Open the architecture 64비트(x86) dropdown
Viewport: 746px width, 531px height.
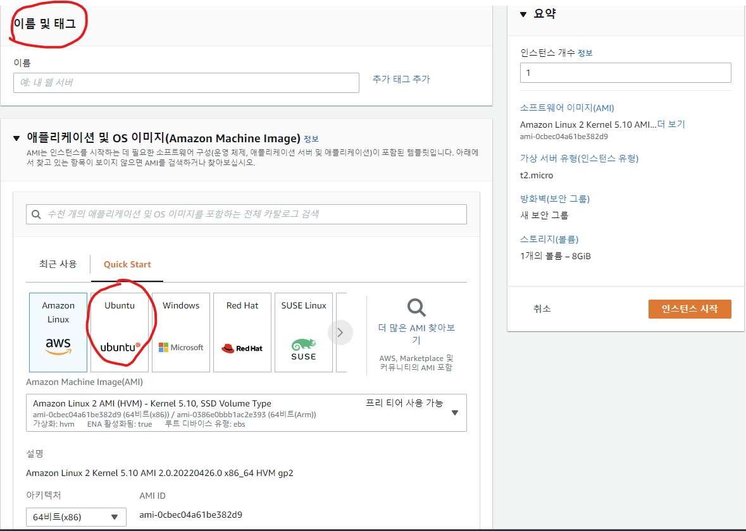76,516
